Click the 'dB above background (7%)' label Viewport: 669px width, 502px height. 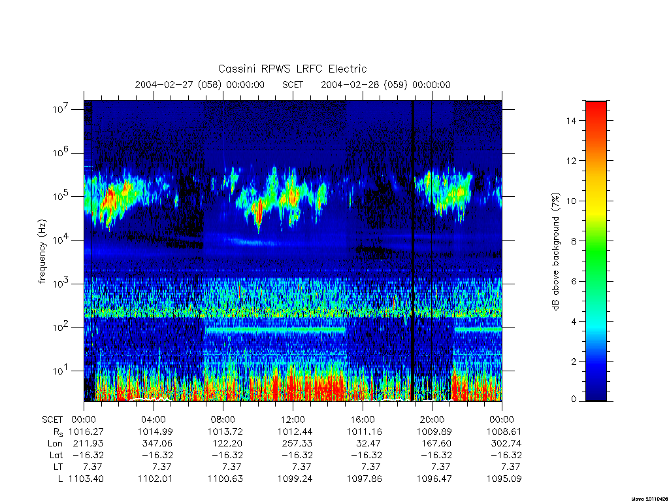click(555, 251)
